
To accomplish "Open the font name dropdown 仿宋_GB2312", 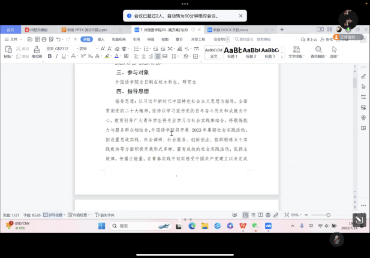I will [x=59, y=48].
